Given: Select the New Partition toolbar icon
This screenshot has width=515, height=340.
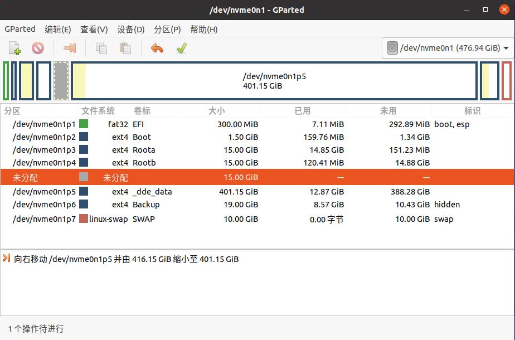Looking at the screenshot, I should 13,48.
